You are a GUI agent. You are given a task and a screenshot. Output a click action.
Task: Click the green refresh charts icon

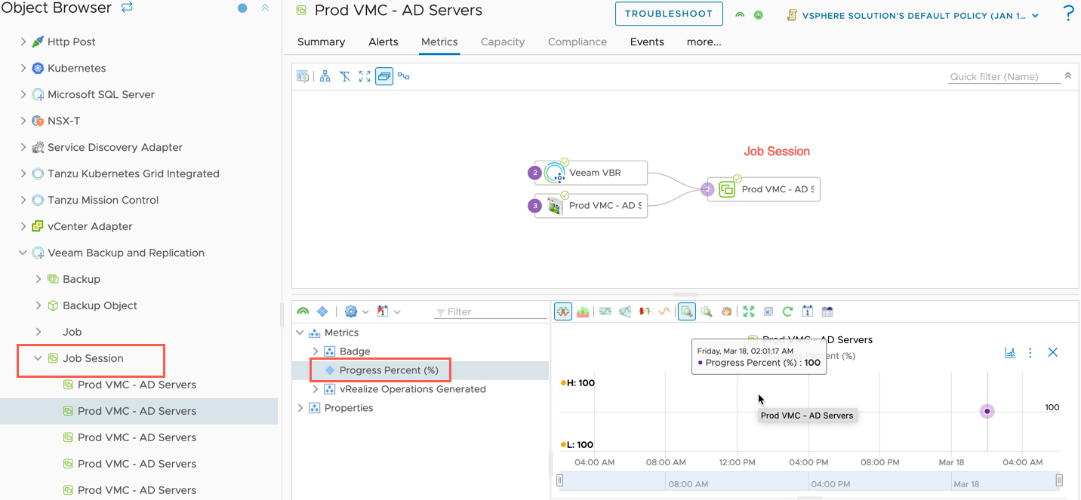(788, 311)
